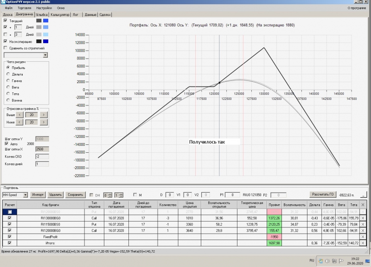371x267 pixels.
Task: Delete the FixedProfit row with X
Action: 363,237
